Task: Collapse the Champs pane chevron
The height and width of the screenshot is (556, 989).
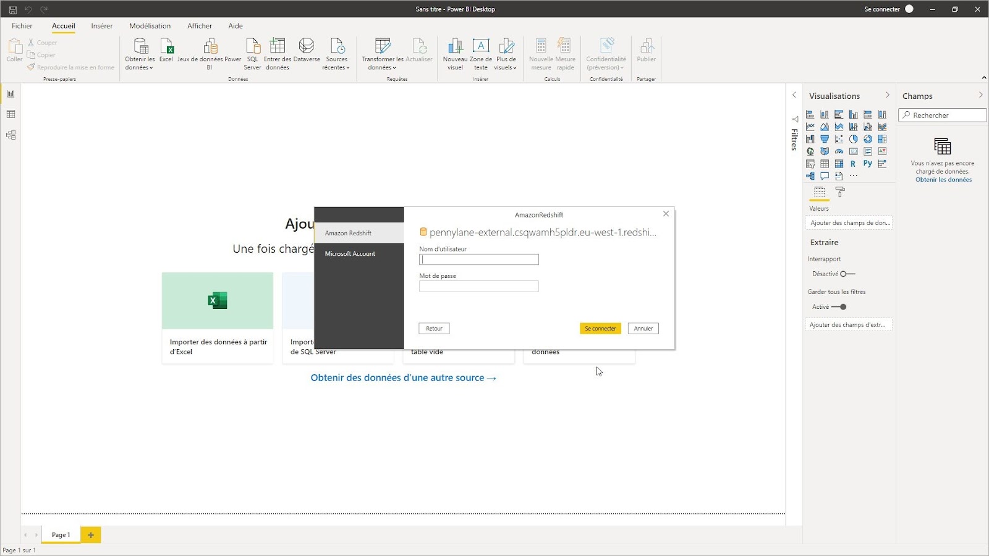Action: pos(980,95)
